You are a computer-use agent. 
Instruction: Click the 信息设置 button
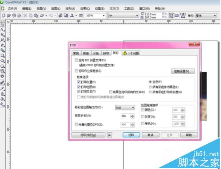183,71
